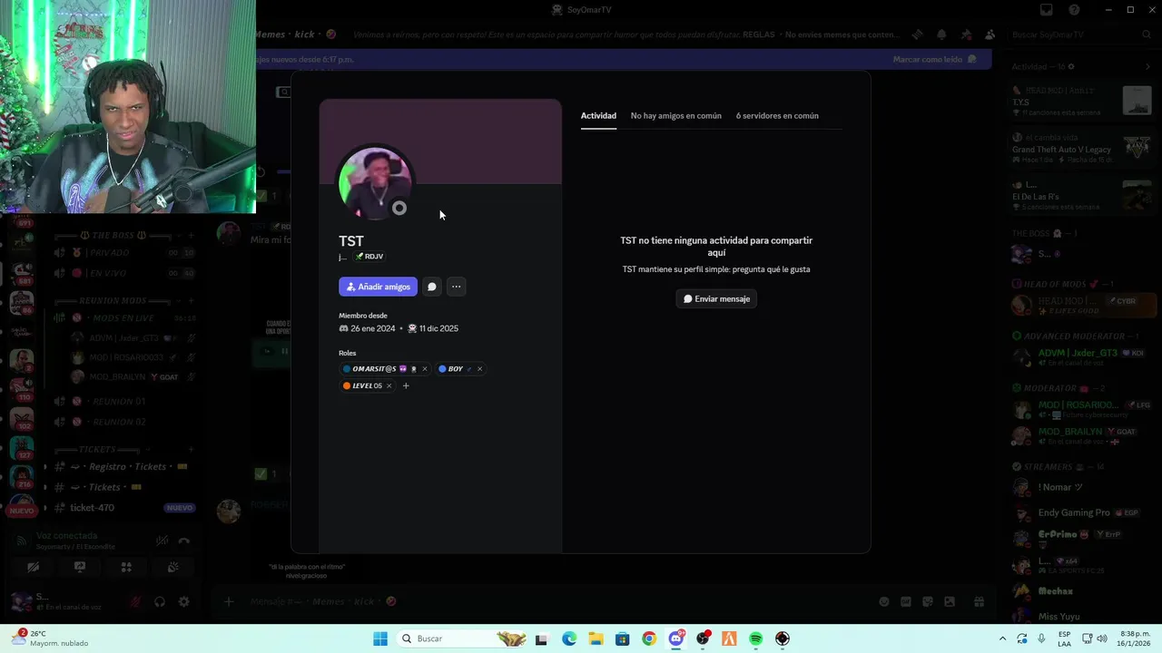1162x653 pixels.
Task: Open the soundboard icon
Action: pyautogui.click(x=172, y=568)
